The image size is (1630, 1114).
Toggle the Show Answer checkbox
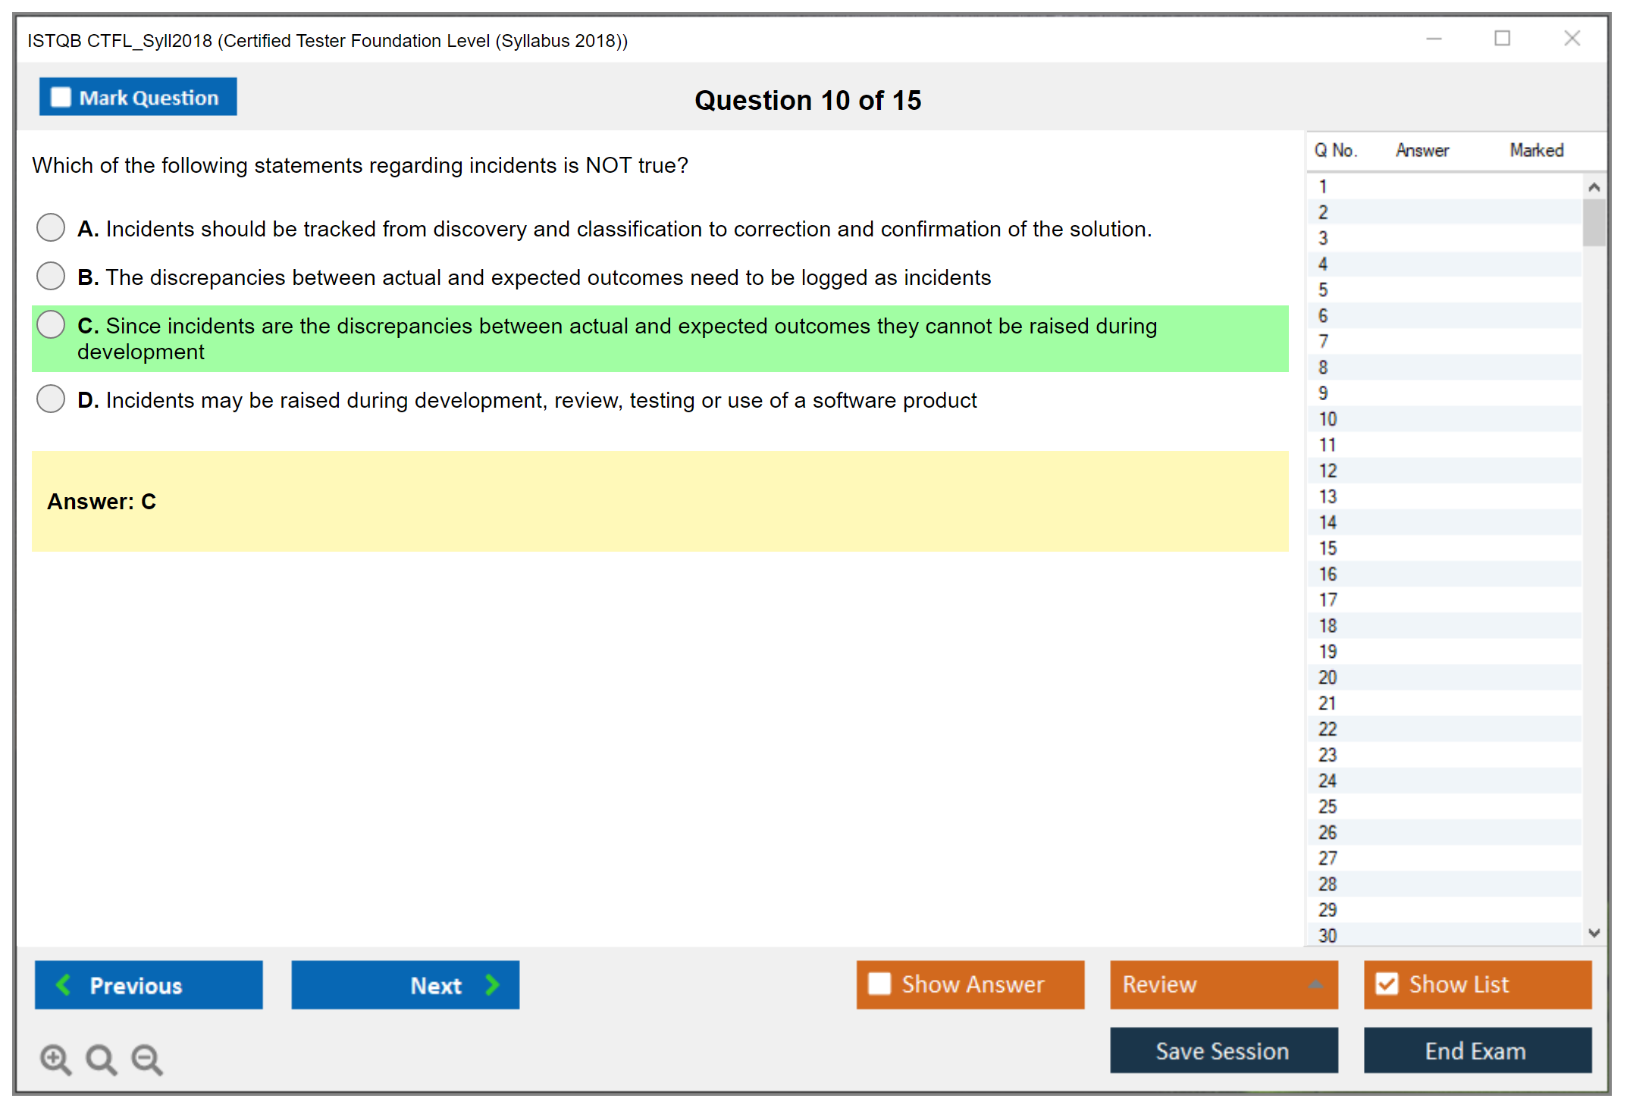879,984
